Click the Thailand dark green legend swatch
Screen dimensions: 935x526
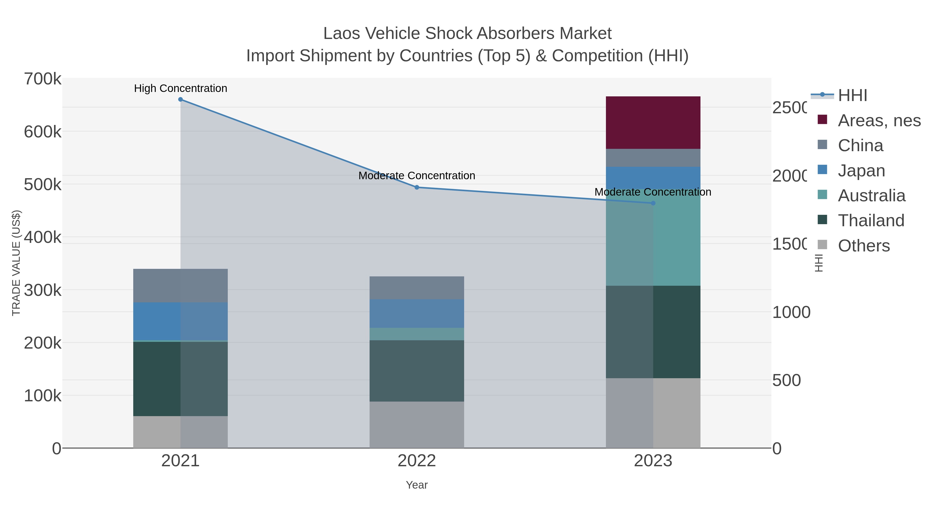point(822,219)
